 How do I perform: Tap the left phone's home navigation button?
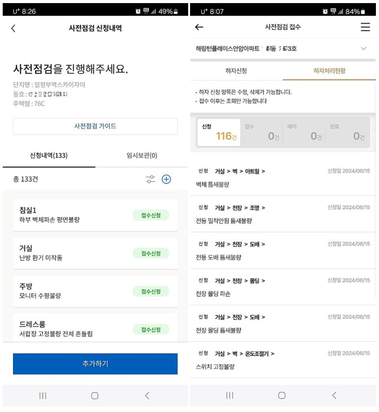pos(95,395)
